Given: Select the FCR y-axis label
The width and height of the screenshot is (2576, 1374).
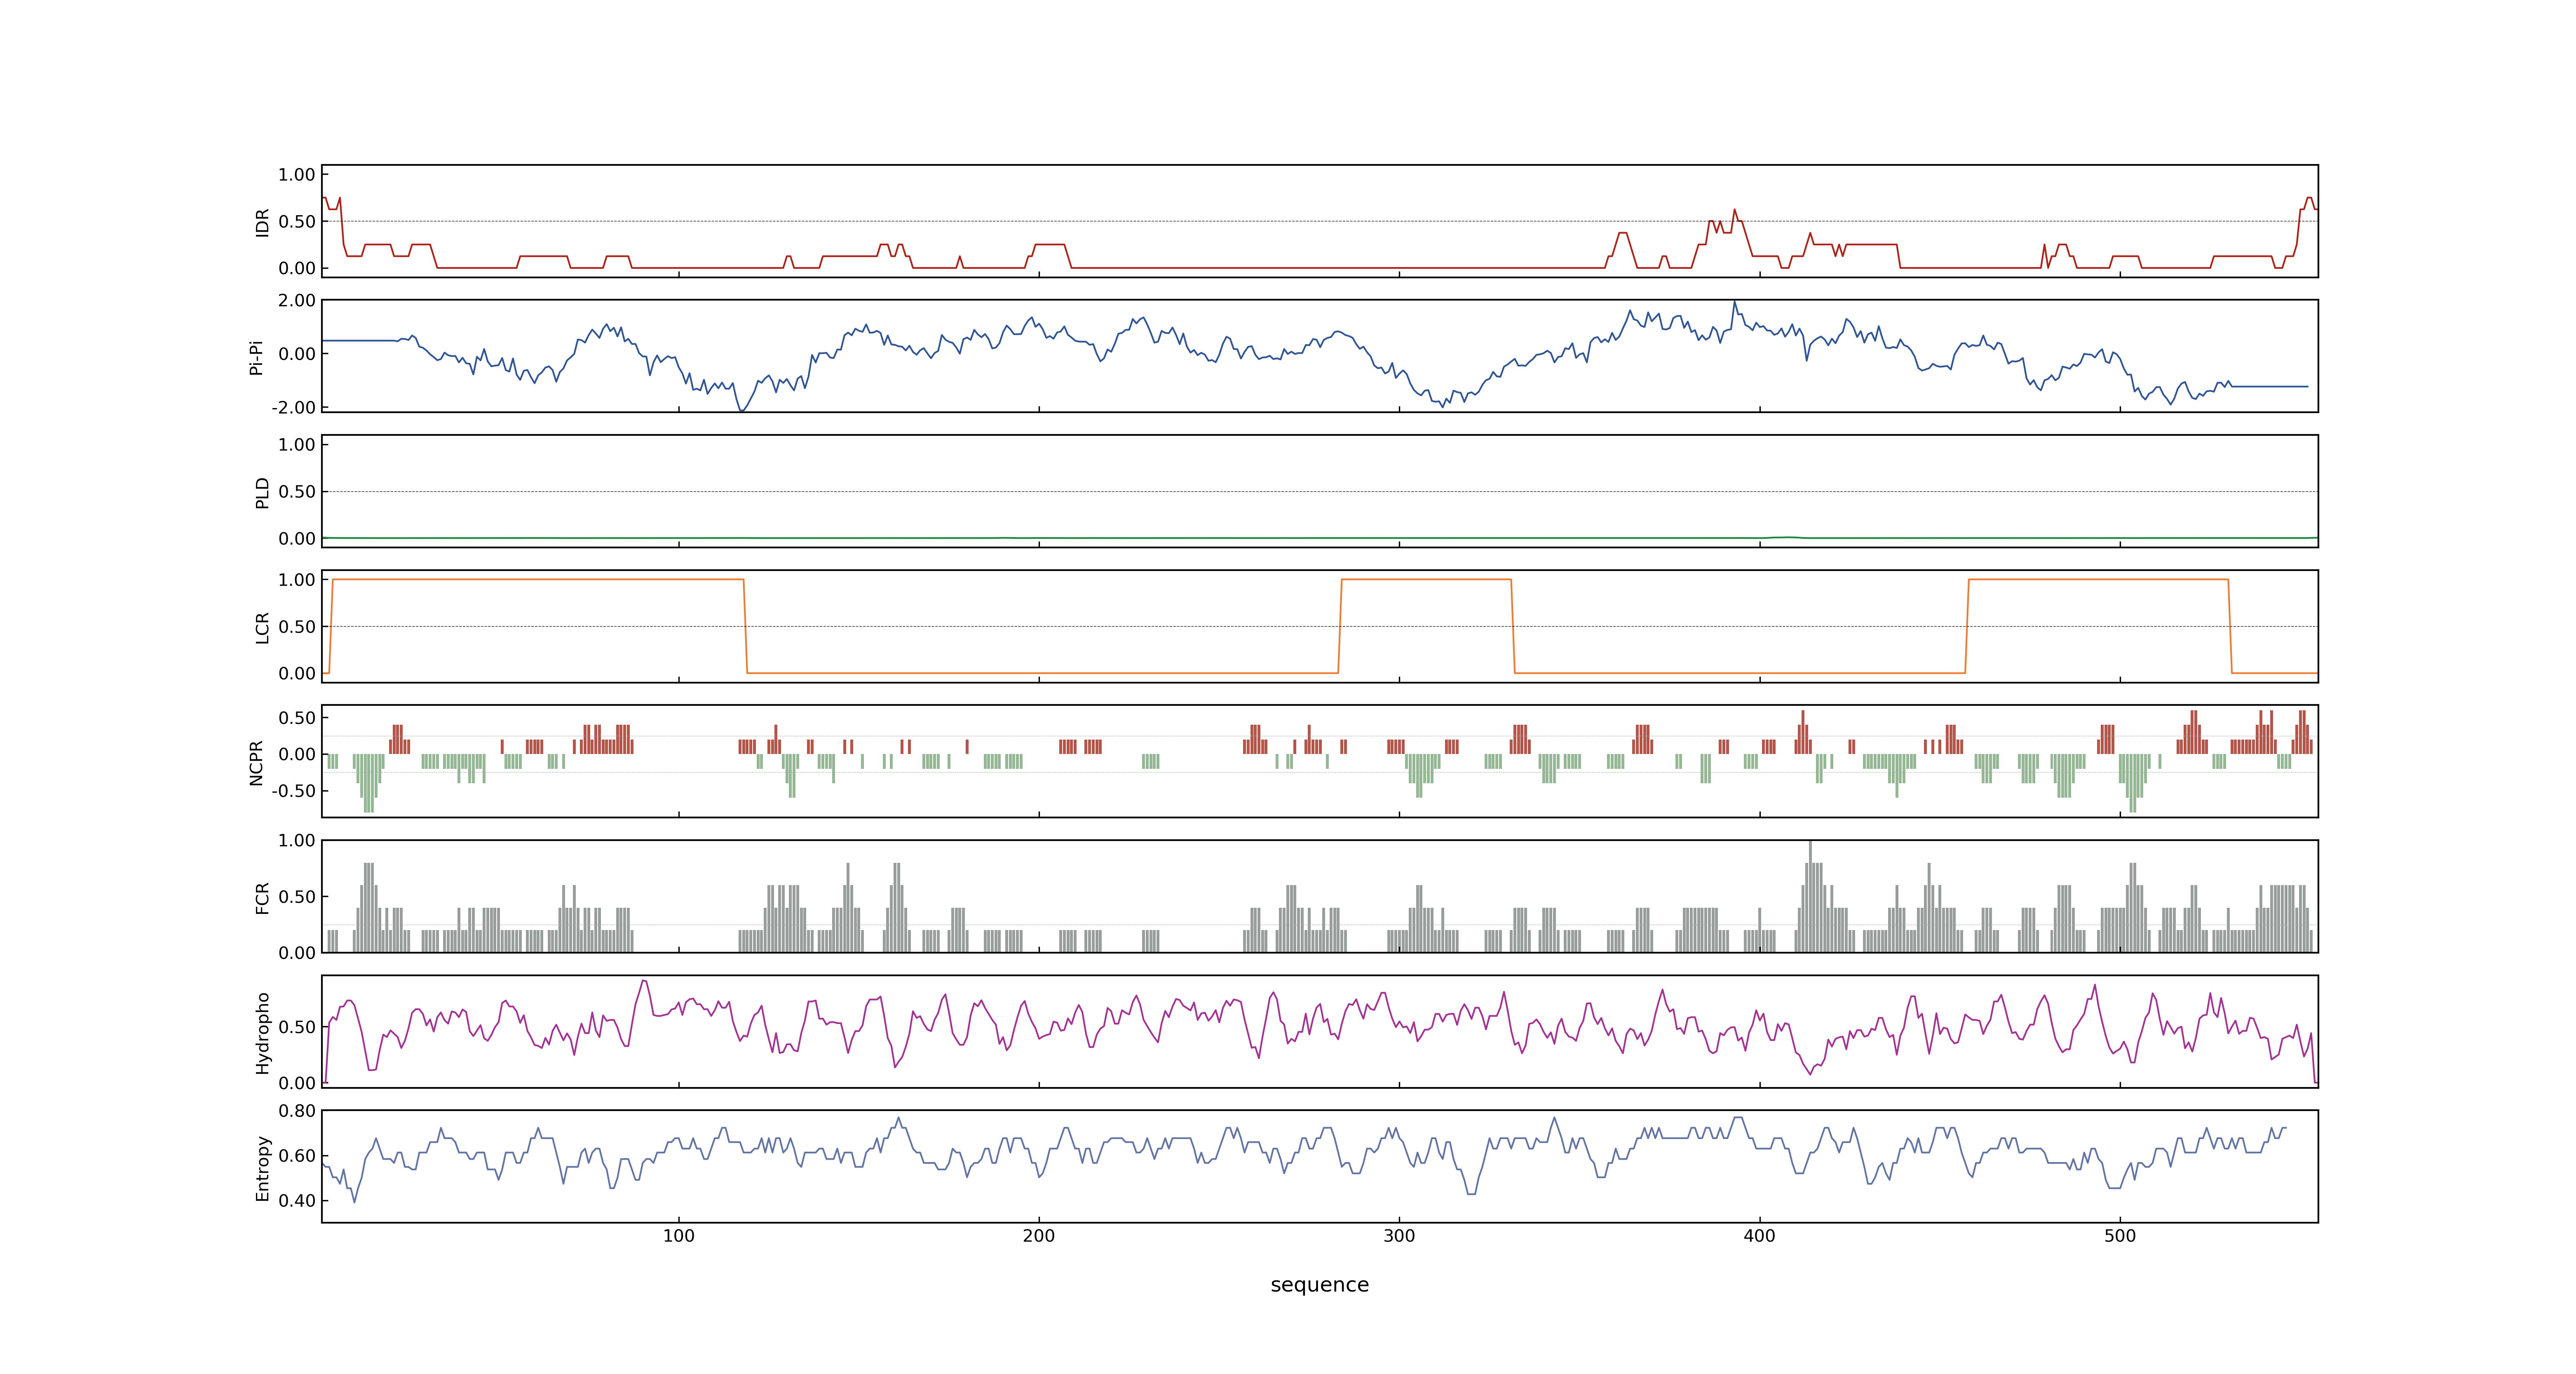Looking at the screenshot, I should pos(262,898).
